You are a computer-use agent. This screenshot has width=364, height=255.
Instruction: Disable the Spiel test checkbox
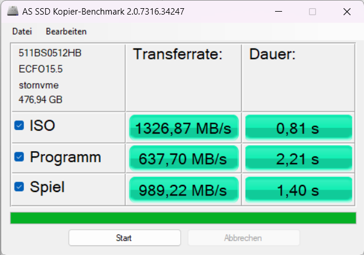19,187
